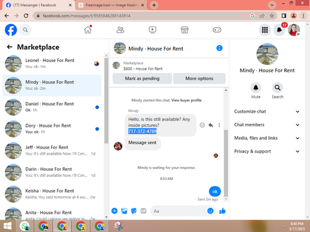The image size is (310, 232).
Task: Go back in browser history
Action: [7, 15]
